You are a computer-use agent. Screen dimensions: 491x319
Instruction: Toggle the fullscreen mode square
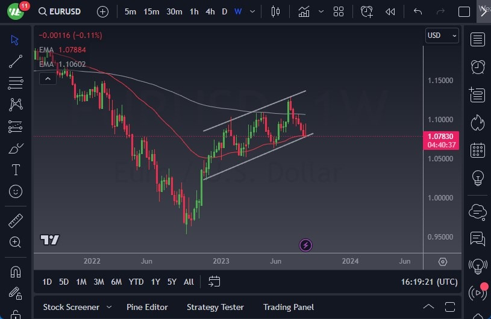(x=464, y=11)
